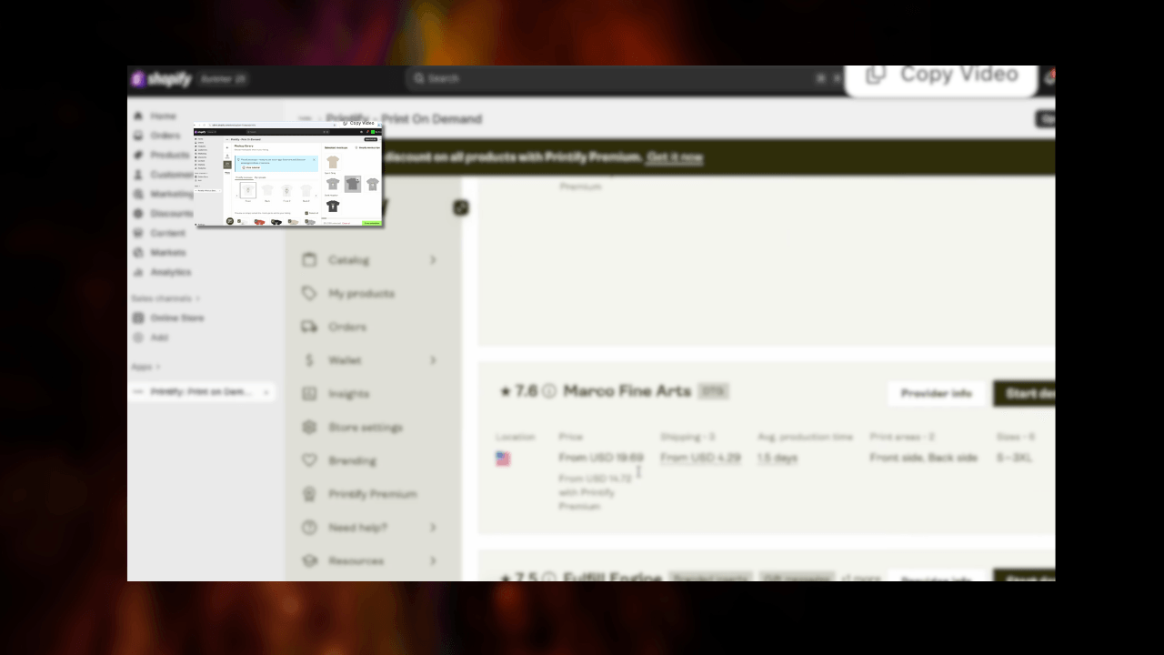Click the Store settings gear icon
This screenshot has width=1164, height=655.
pos(309,427)
